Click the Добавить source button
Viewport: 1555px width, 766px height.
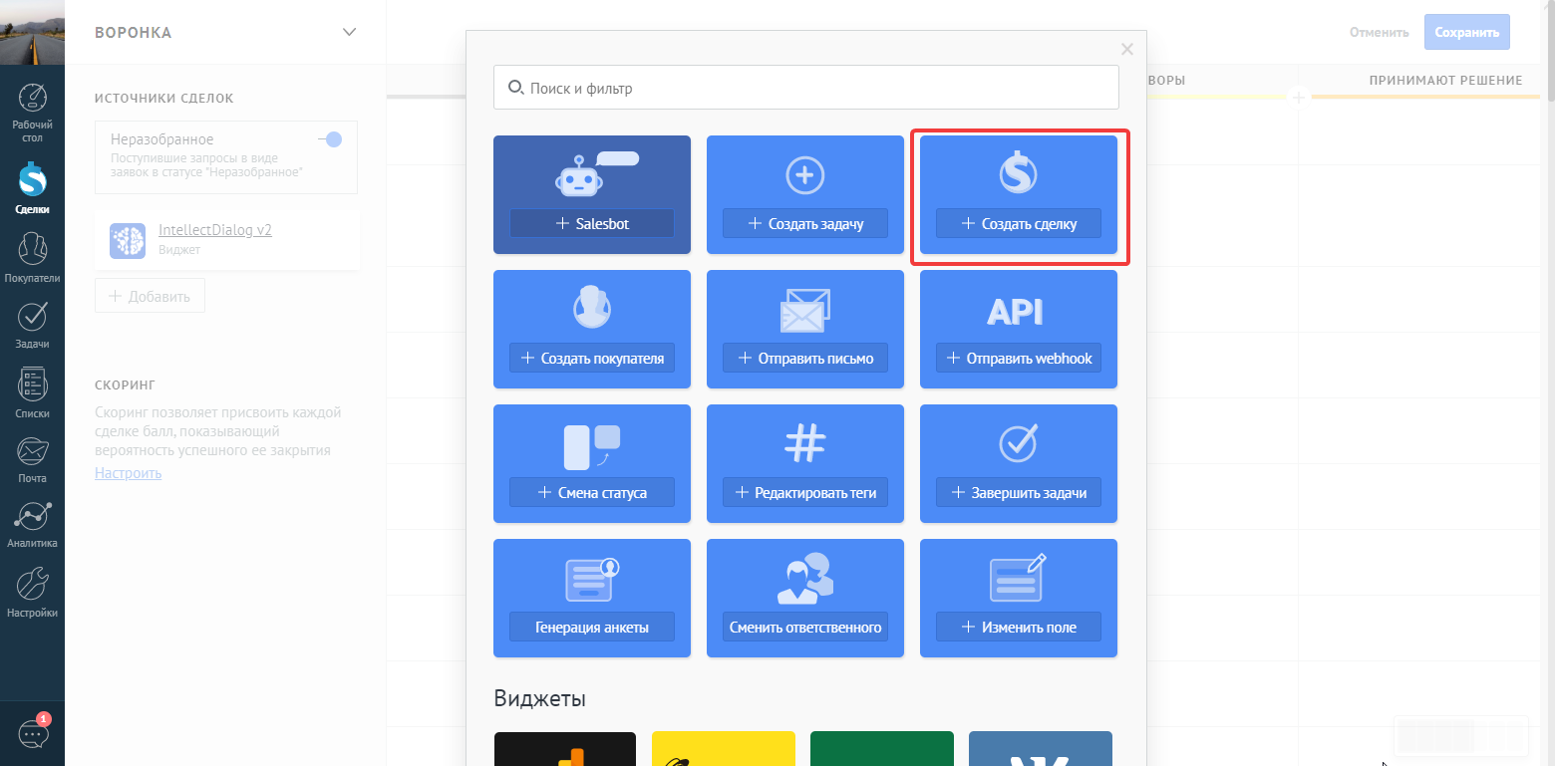click(x=150, y=296)
